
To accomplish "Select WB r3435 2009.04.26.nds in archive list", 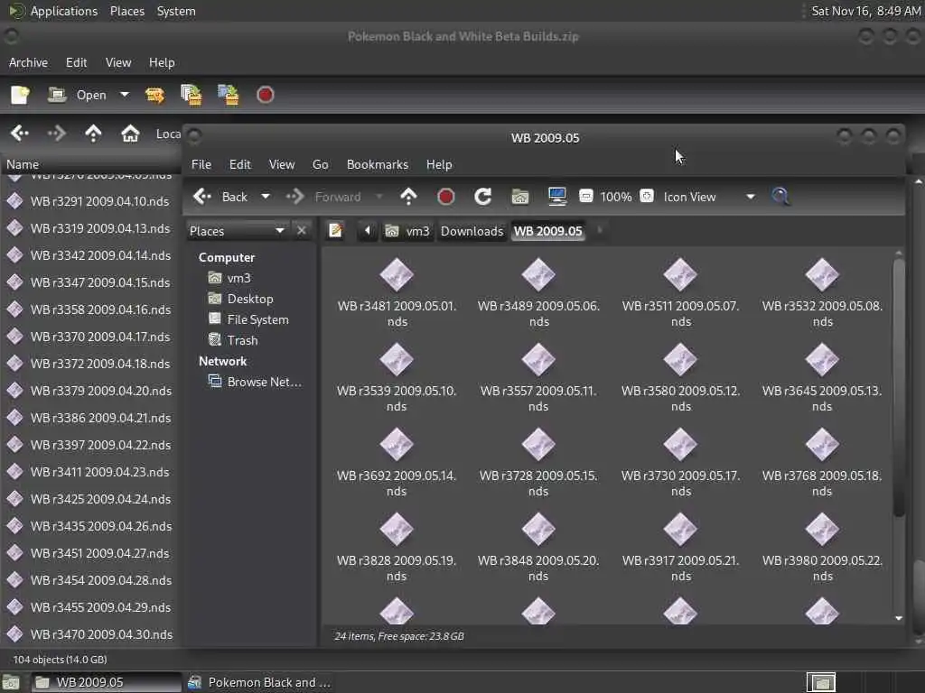I will pos(89,526).
